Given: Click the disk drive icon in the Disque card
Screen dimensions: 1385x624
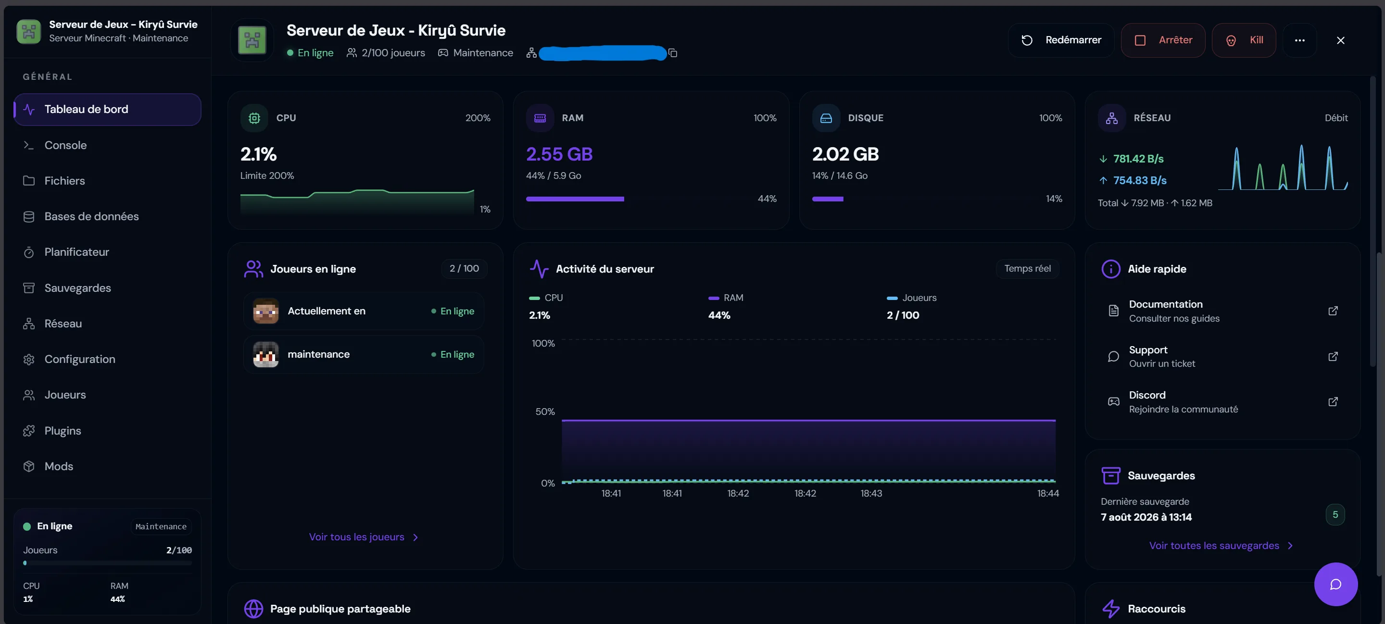Looking at the screenshot, I should pyautogui.click(x=826, y=118).
